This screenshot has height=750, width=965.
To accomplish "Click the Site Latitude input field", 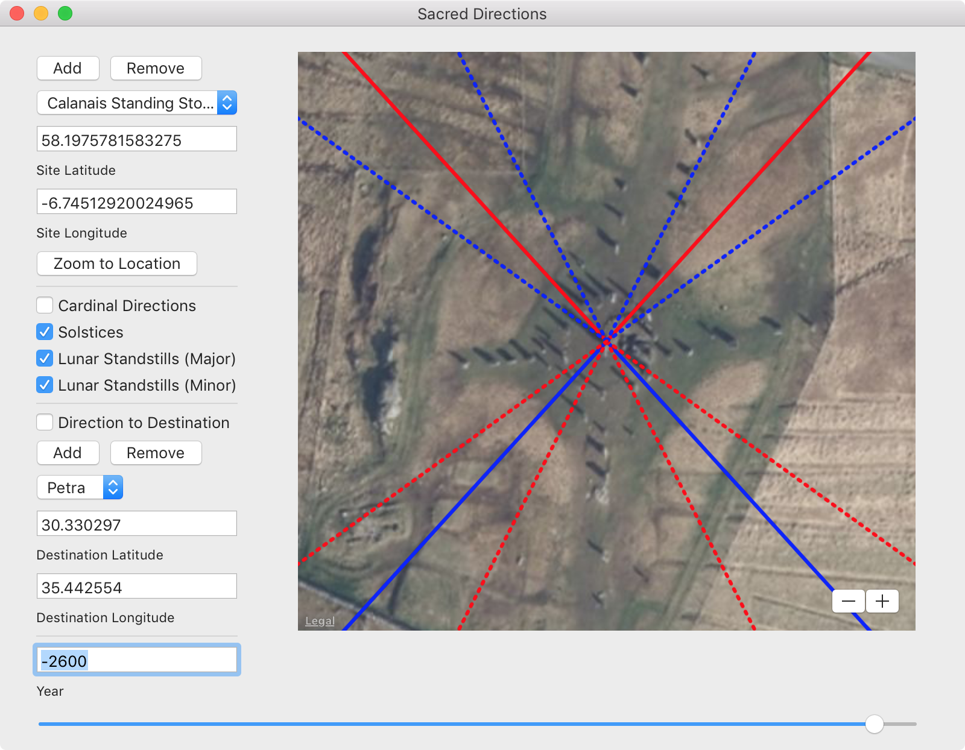I will (137, 140).
